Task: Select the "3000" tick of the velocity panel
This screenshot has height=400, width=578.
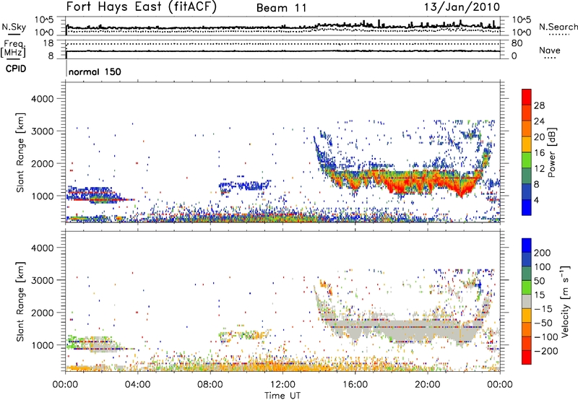Action: click(x=43, y=280)
